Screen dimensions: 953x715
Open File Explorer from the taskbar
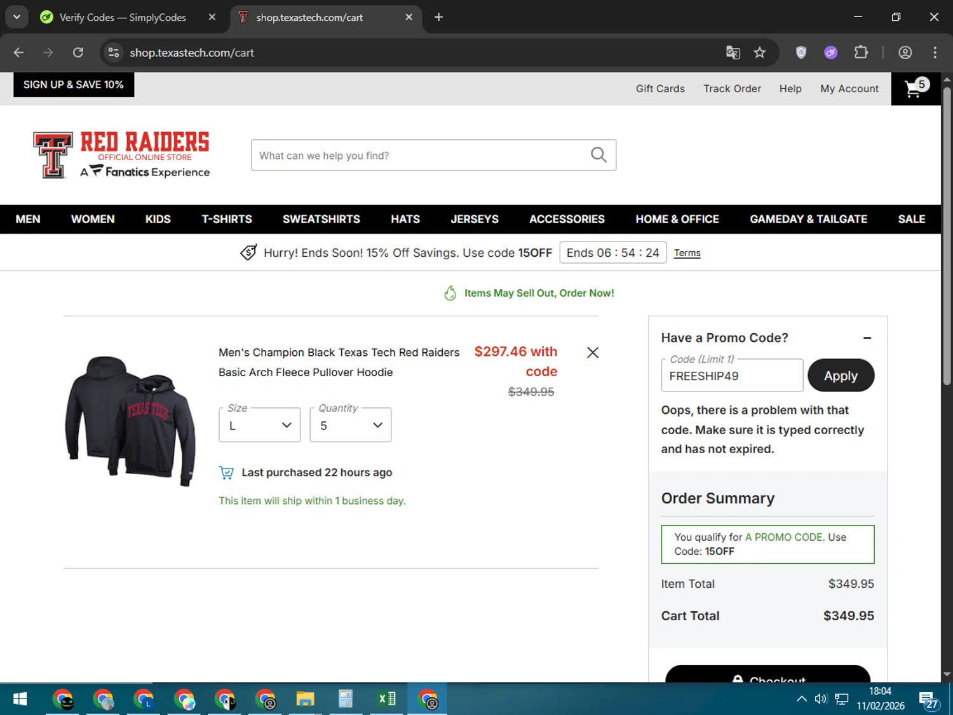(305, 700)
